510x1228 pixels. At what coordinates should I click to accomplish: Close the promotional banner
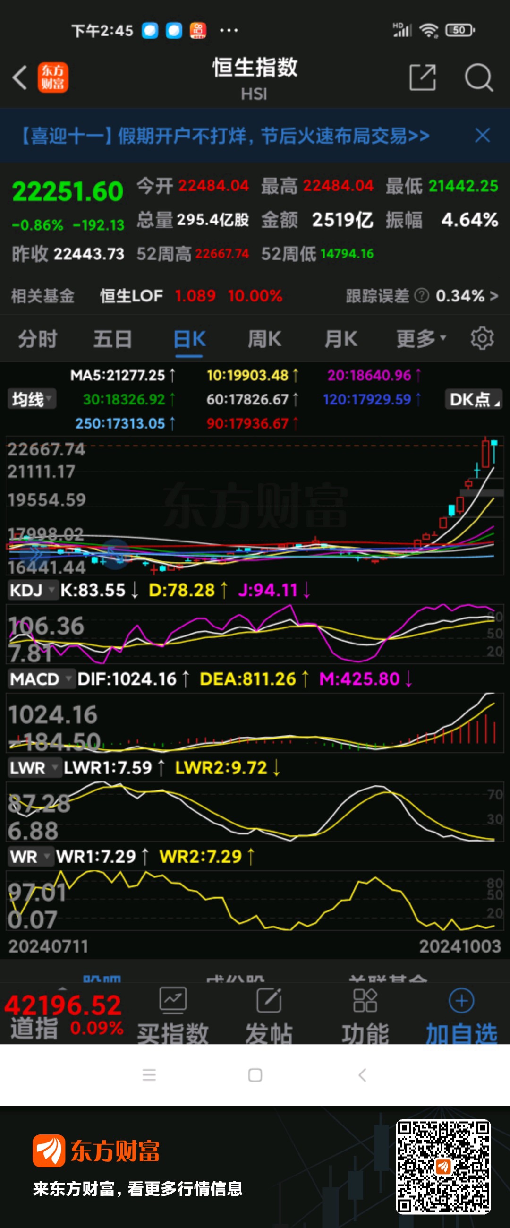pos(482,136)
